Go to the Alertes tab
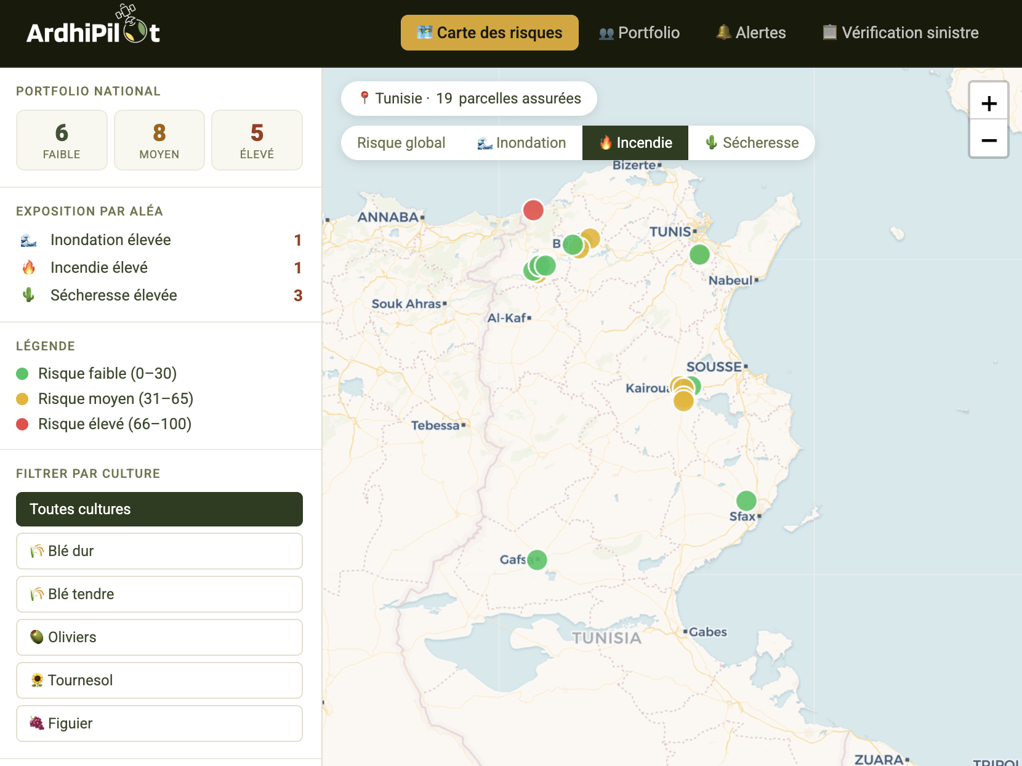Viewport: 1022px width, 766px height. [x=750, y=33]
